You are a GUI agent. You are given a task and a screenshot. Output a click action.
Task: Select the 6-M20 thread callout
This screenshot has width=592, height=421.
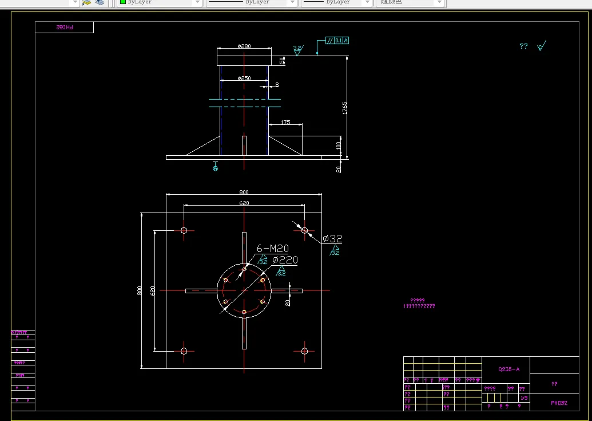click(x=273, y=248)
